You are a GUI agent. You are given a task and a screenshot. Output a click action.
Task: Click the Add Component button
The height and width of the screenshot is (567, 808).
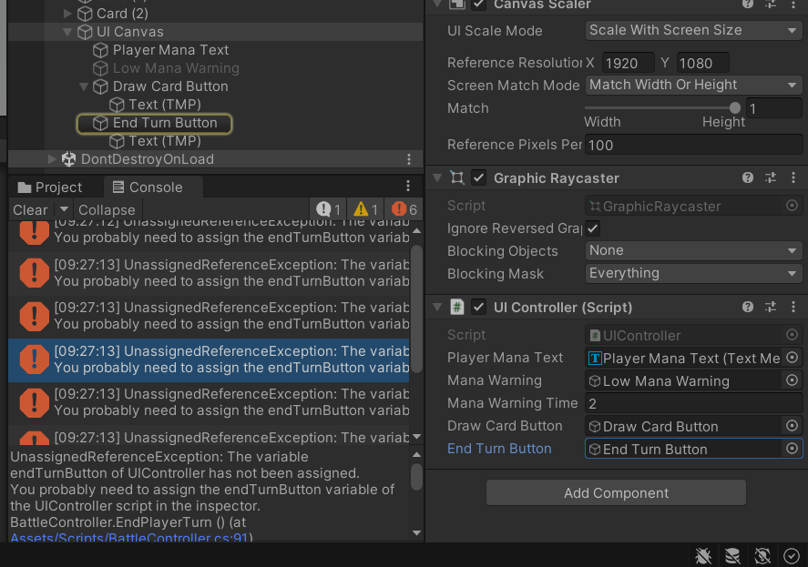point(616,493)
